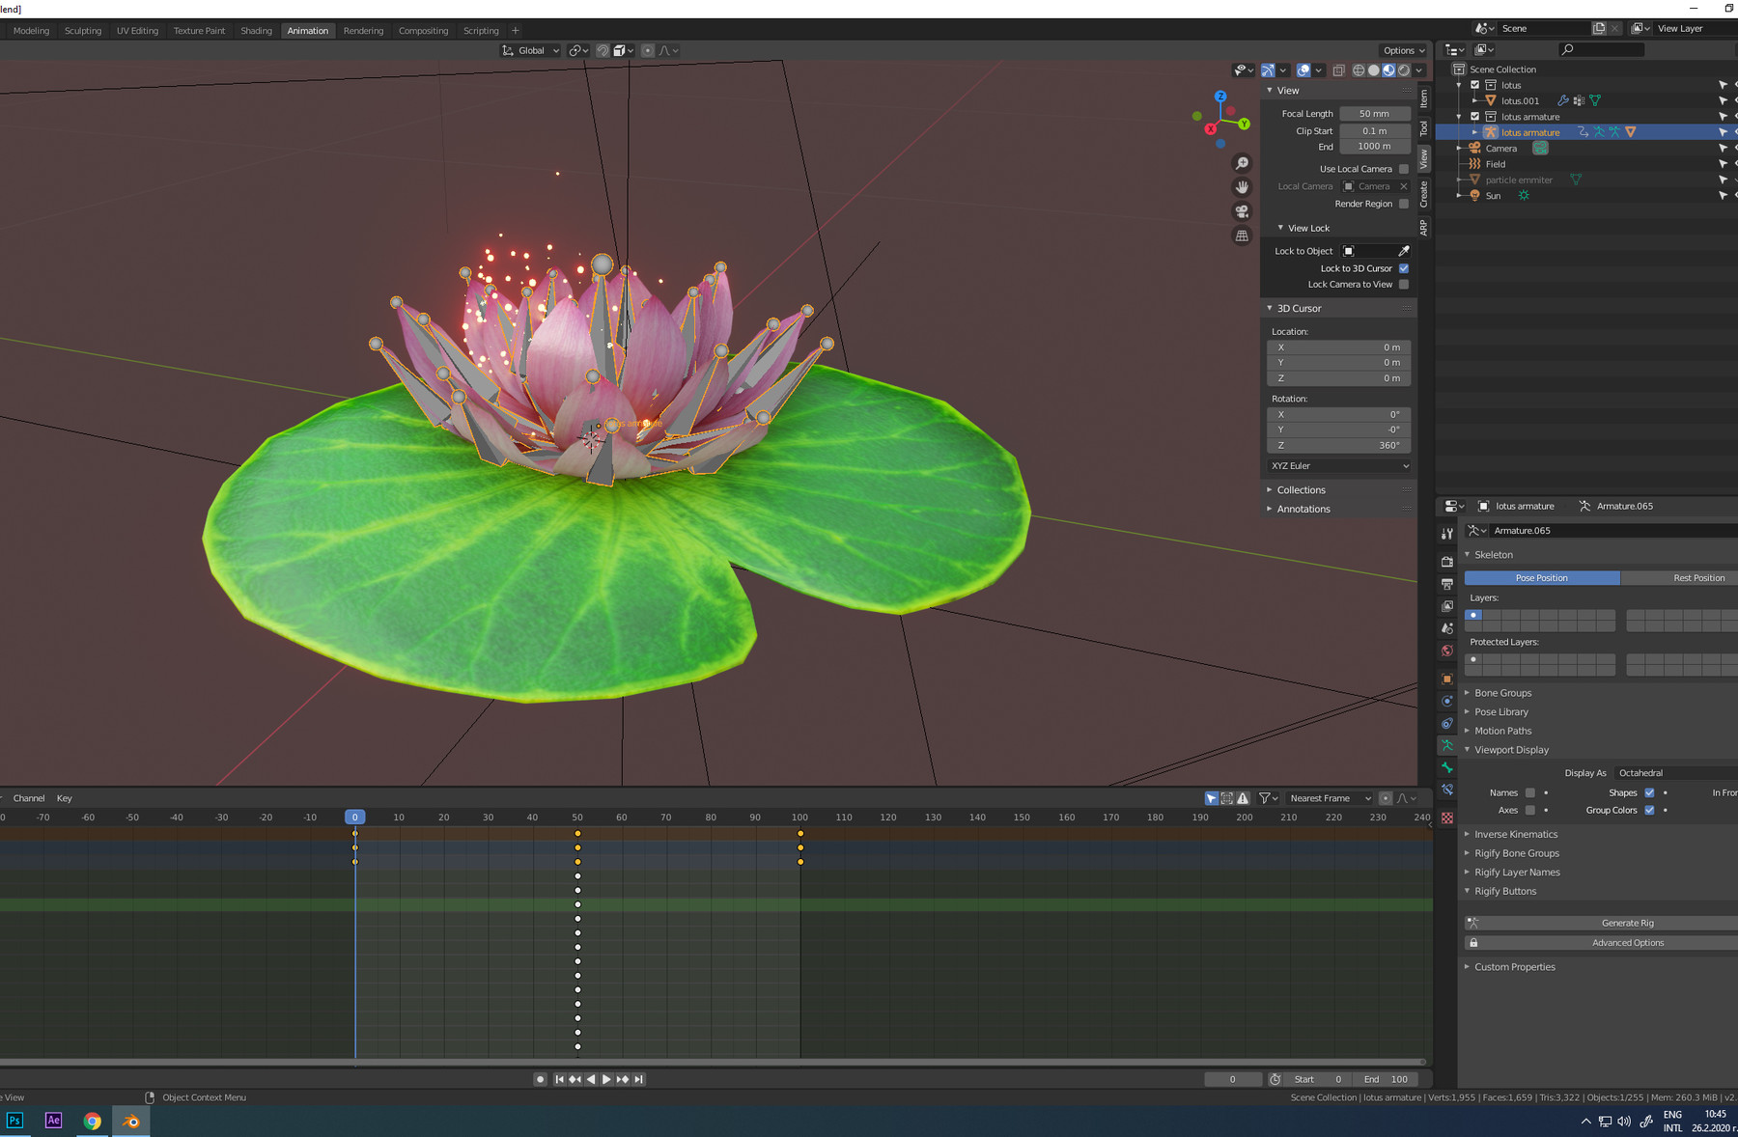Switch to the Shading workspace tab
The image size is (1738, 1137).
click(256, 30)
